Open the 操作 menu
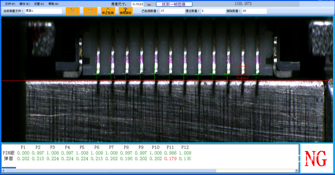This screenshot has width=335, height=175. [25, 4]
